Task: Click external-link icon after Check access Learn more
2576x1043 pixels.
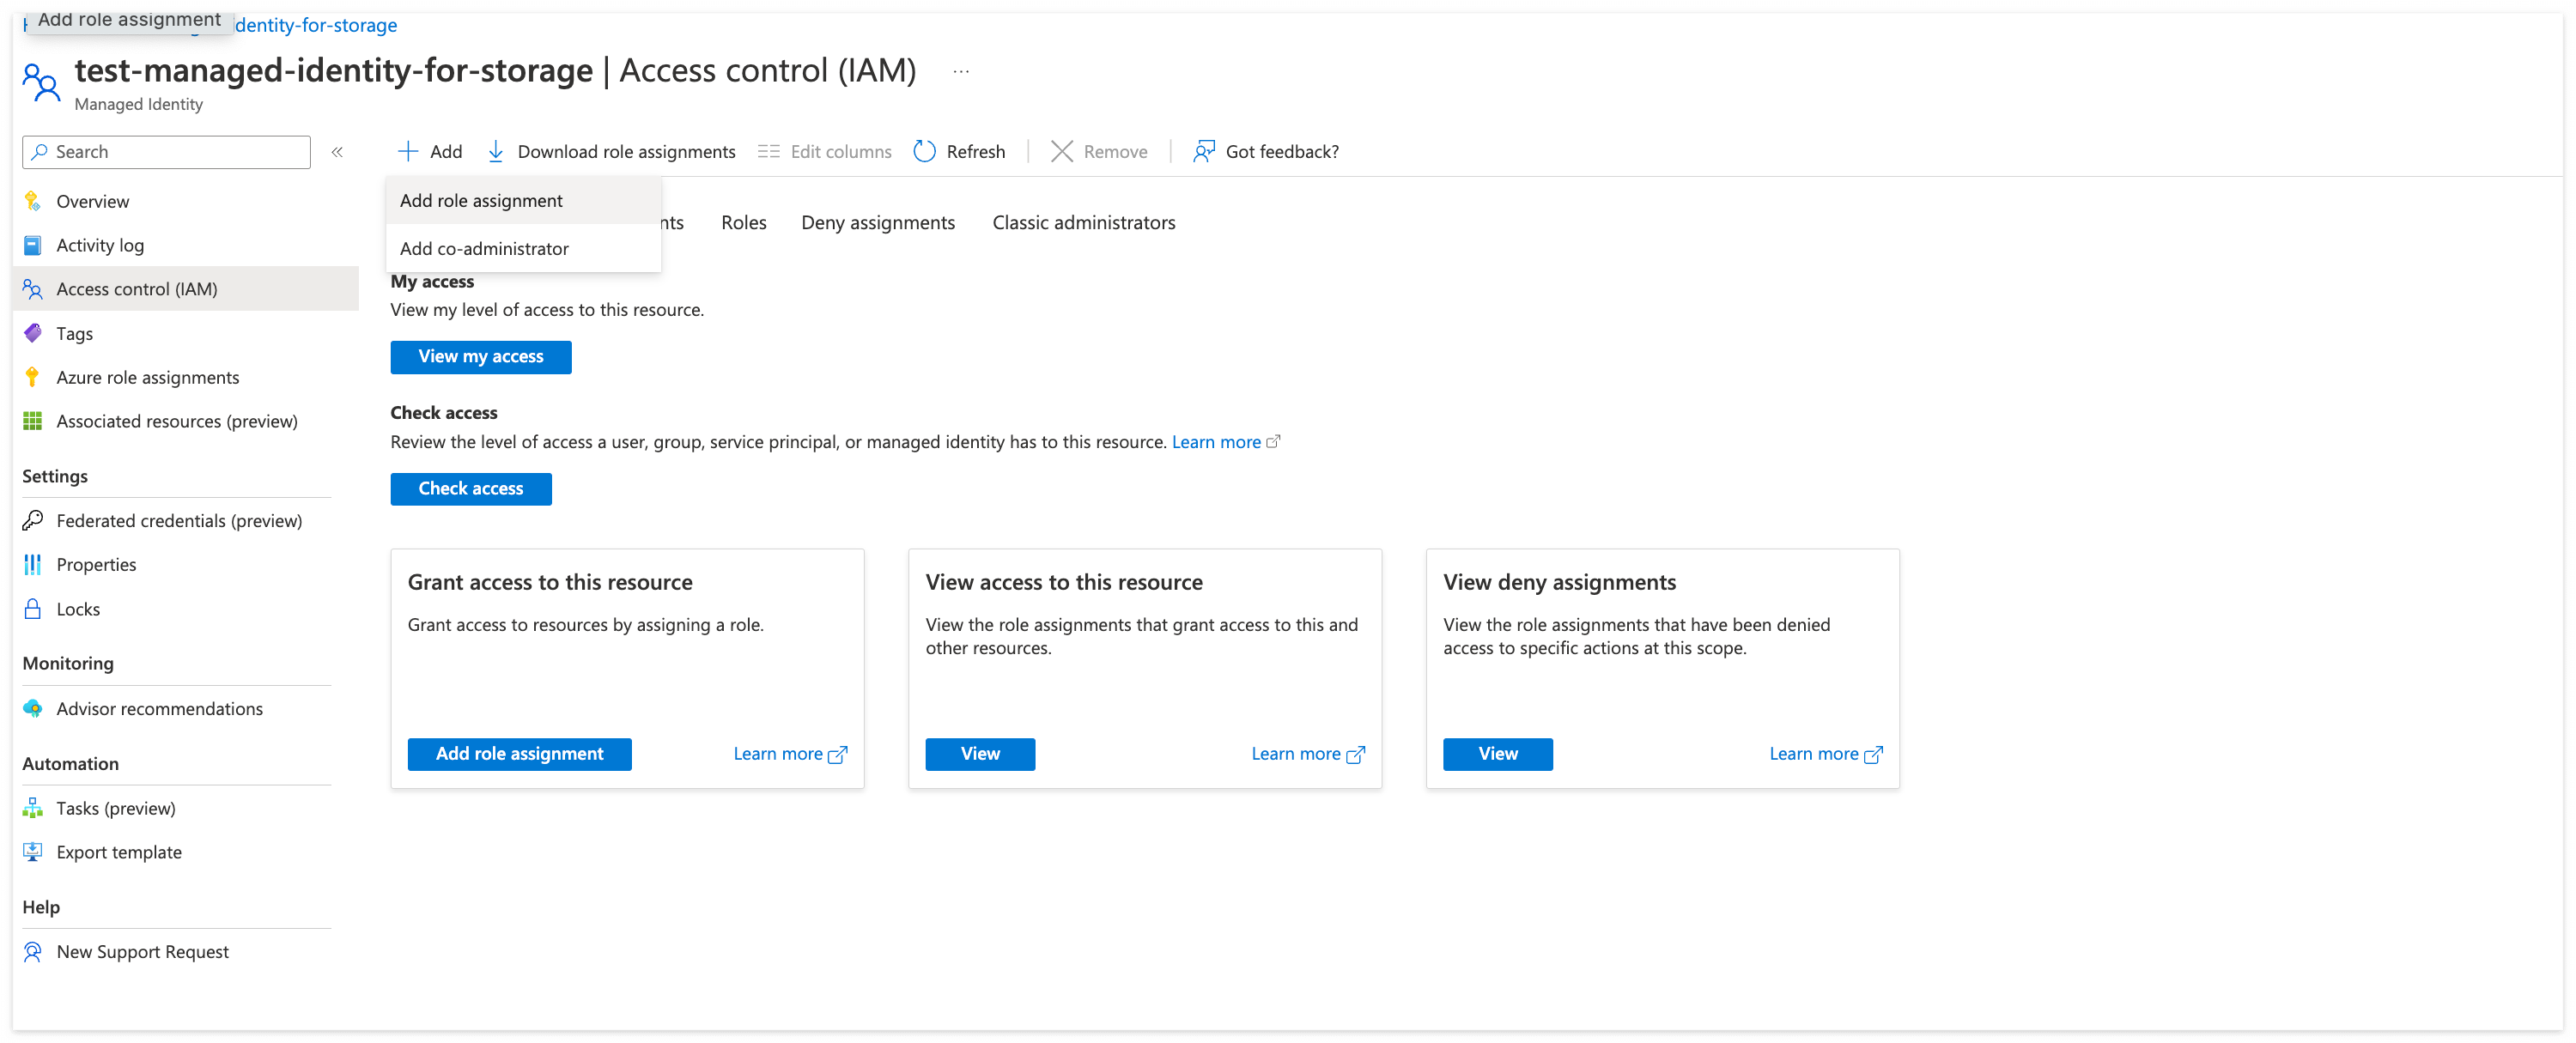Action: 1273,441
